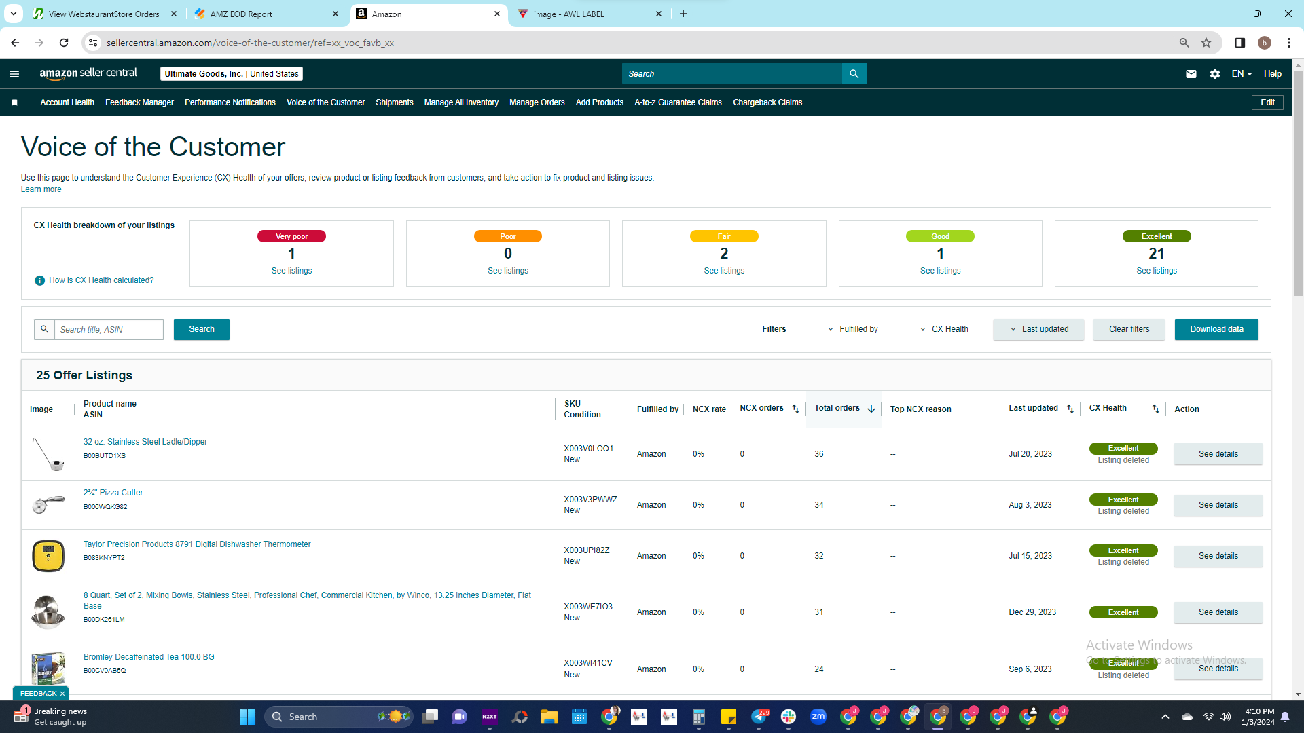Reload the page with browser refresh icon
Image resolution: width=1304 pixels, height=733 pixels.
[64, 43]
